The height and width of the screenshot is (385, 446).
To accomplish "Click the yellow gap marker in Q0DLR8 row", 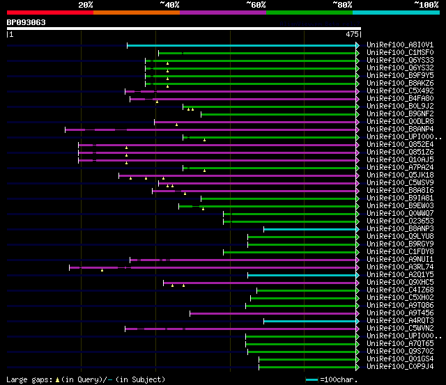I will coord(176,125).
